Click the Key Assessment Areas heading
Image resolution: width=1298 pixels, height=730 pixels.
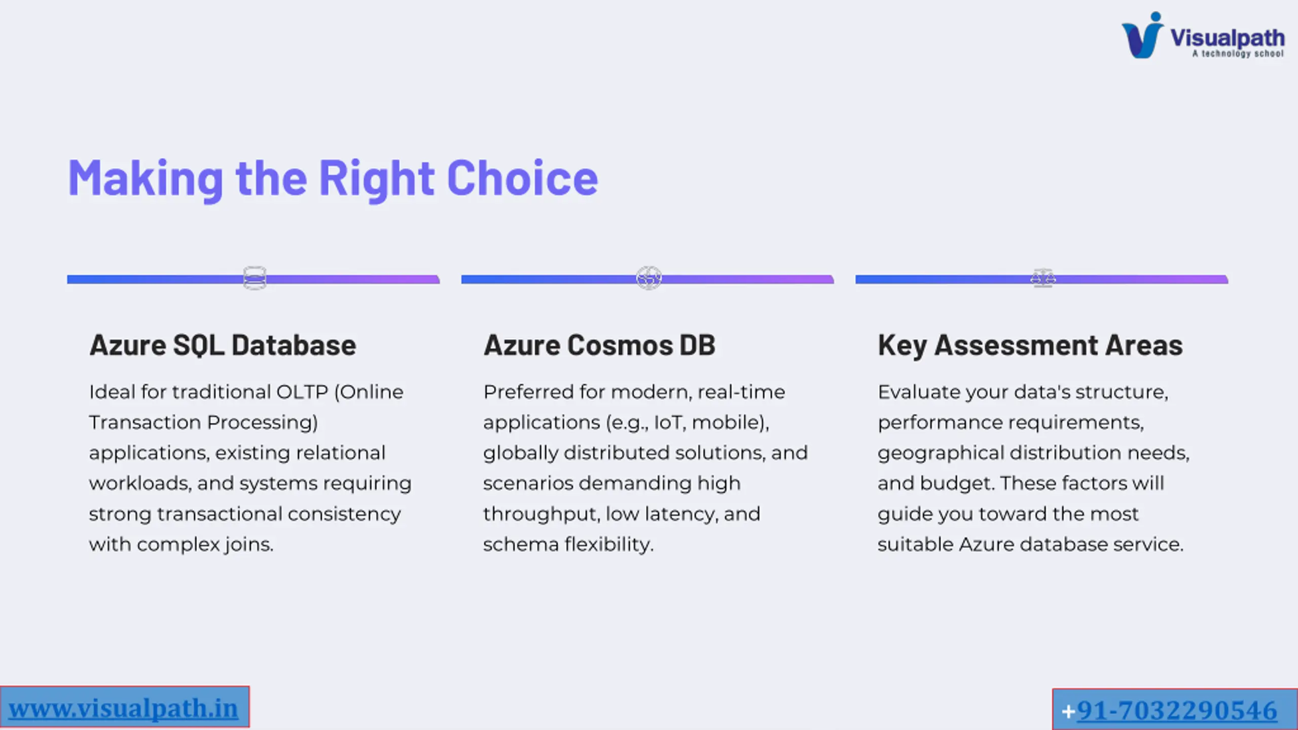tap(1030, 346)
